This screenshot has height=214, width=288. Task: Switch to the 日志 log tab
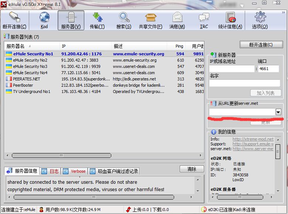pos(50,171)
